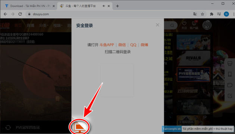The height and width of the screenshot is (134, 235).
Task: Click the side panel monitor icon
Action: [x=230, y=63]
